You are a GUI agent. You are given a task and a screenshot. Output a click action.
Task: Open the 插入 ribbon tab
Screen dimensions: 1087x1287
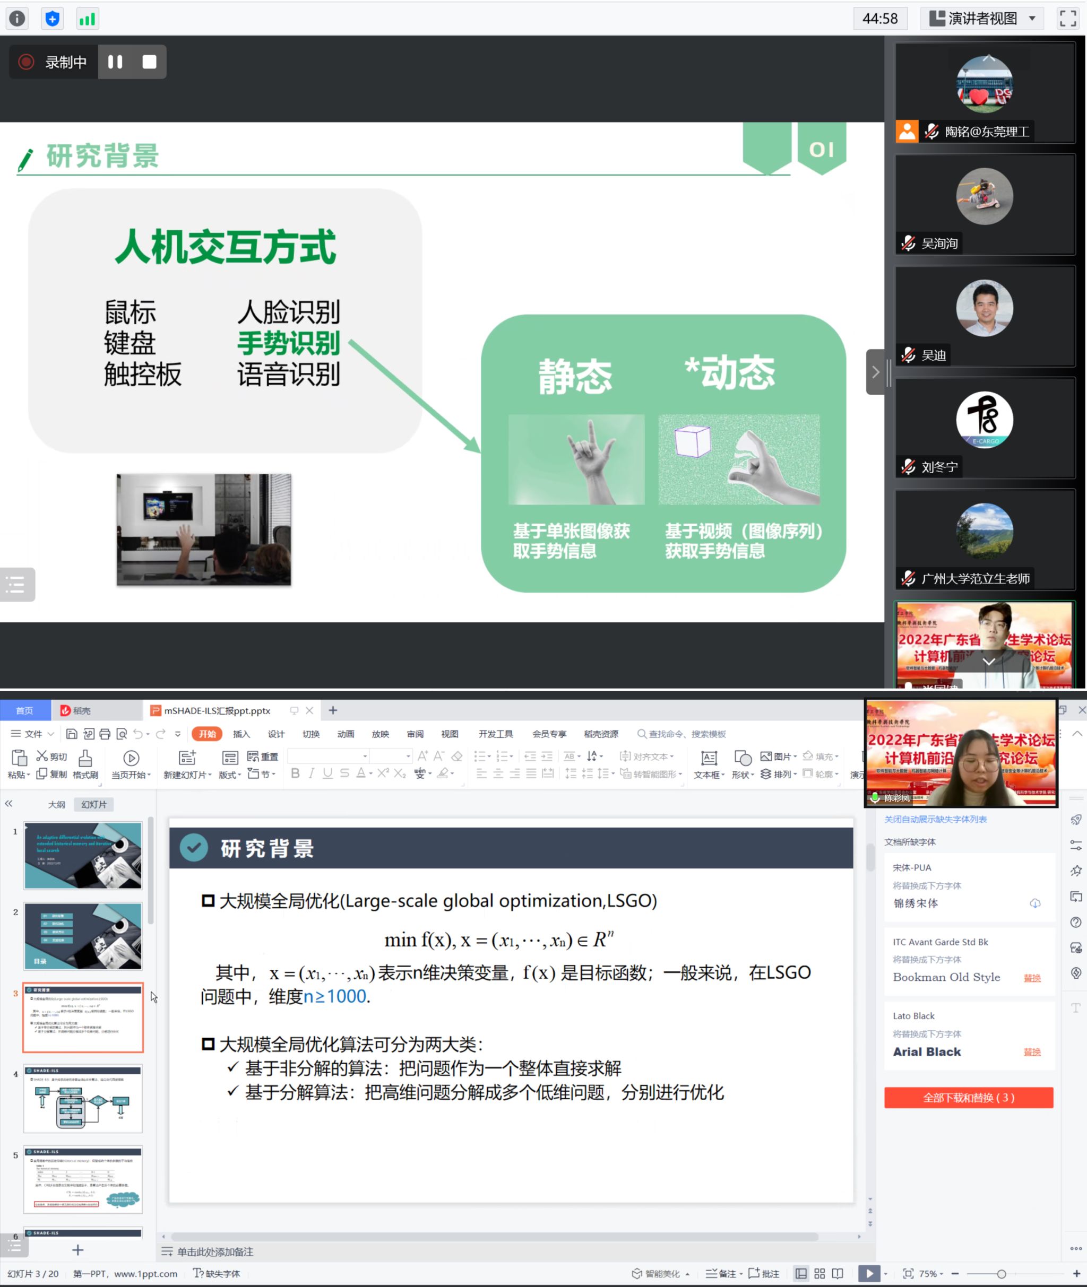[241, 734]
